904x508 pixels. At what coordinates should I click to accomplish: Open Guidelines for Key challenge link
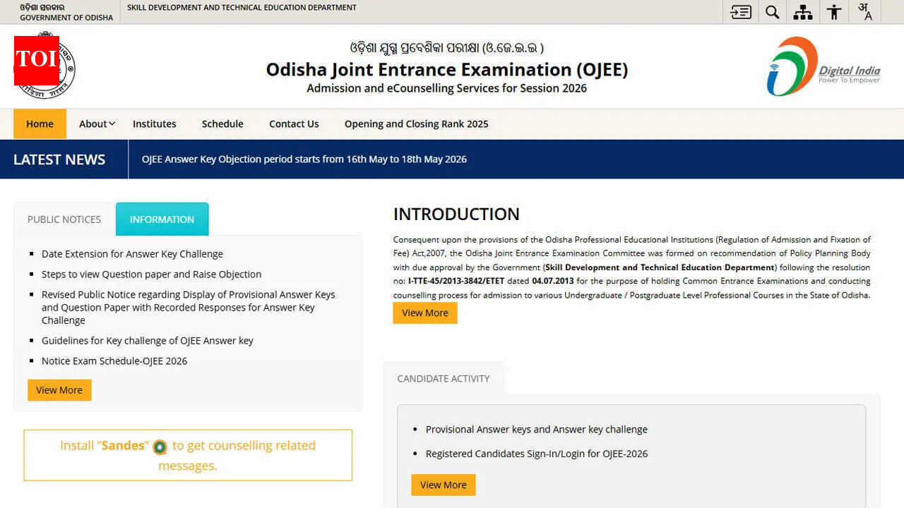tap(148, 341)
